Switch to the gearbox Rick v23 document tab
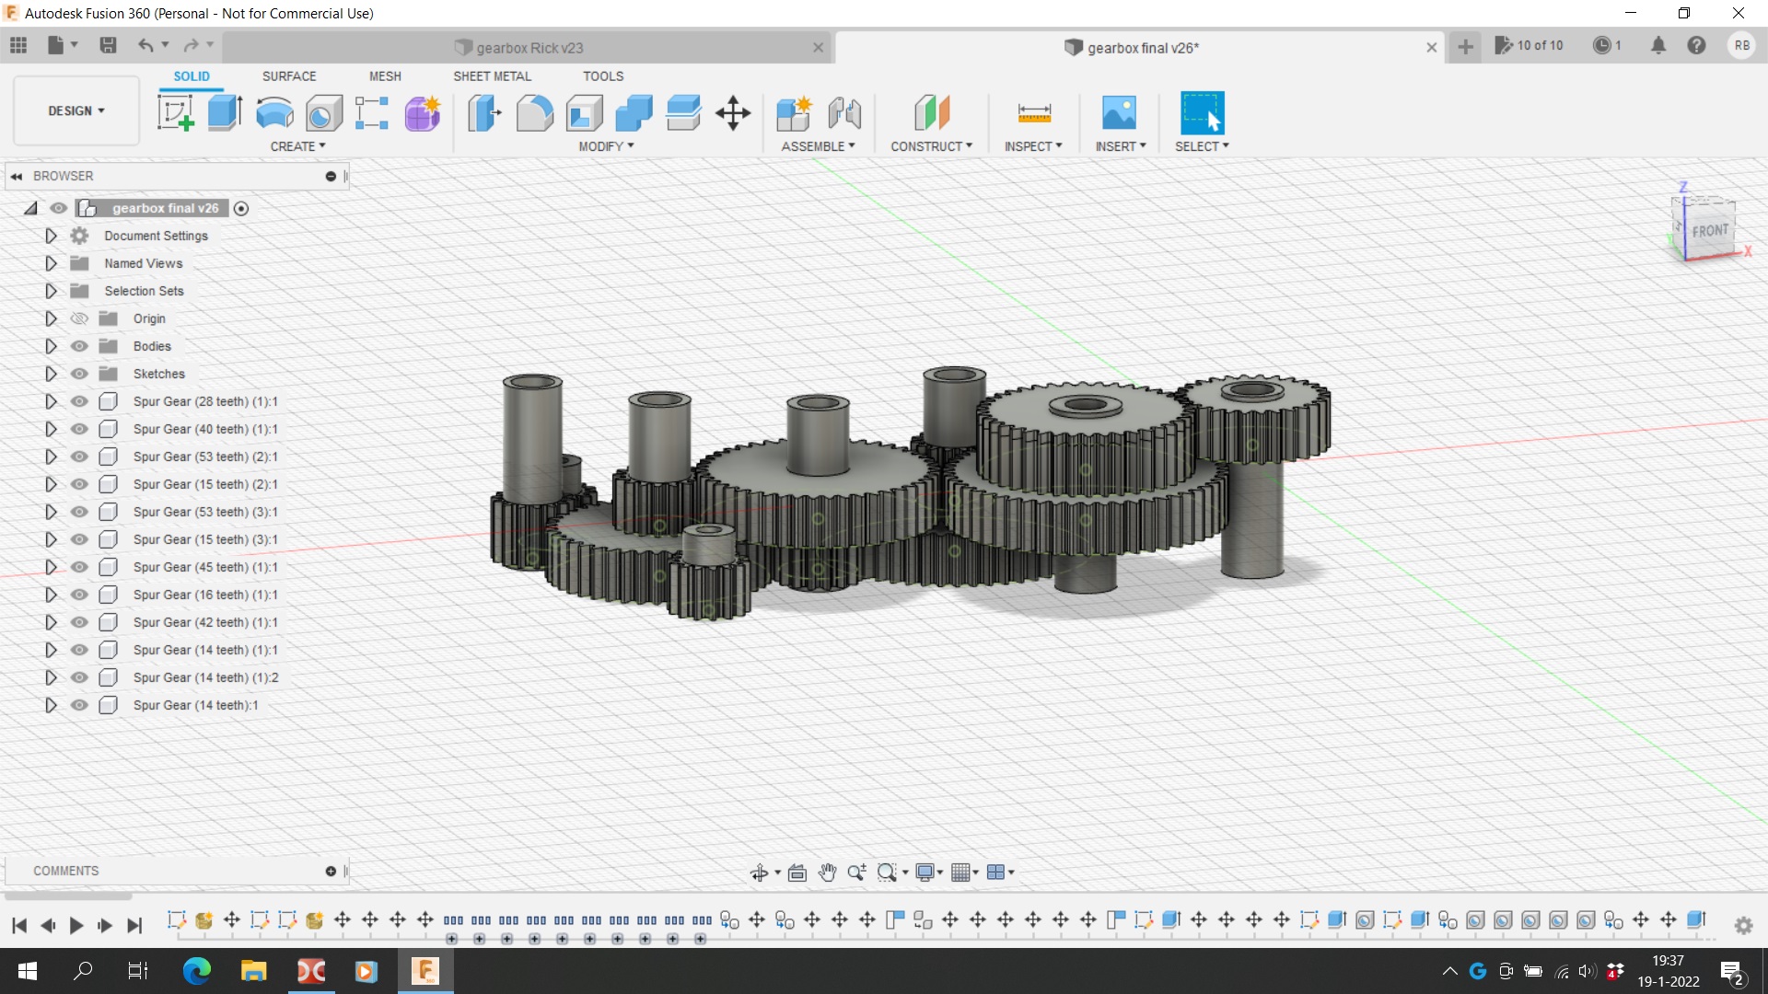The image size is (1768, 994). pyautogui.click(x=529, y=48)
